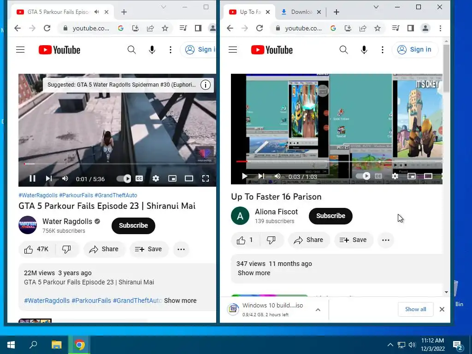This screenshot has width=472, height=354.
Task: Save GTA 5 Parkour Fails to playlist
Action: click(x=148, y=249)
